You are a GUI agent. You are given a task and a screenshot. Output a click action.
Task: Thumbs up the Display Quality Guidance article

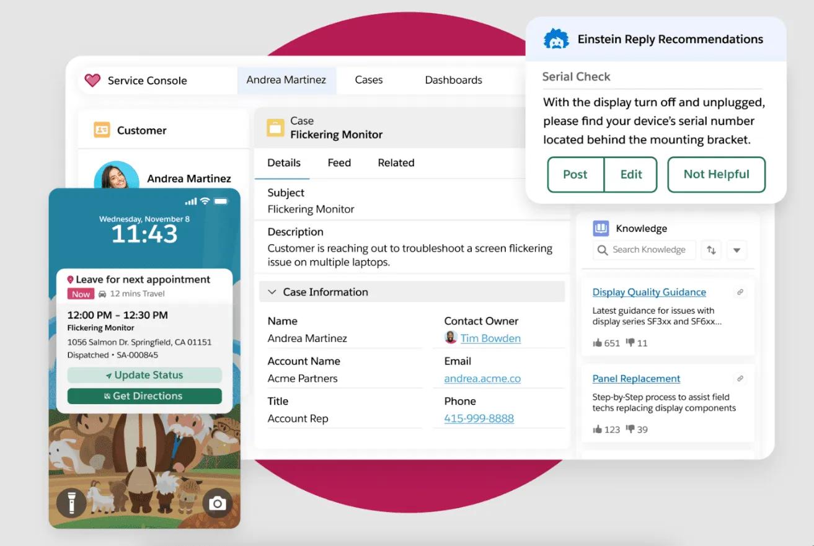coord(598,343)
